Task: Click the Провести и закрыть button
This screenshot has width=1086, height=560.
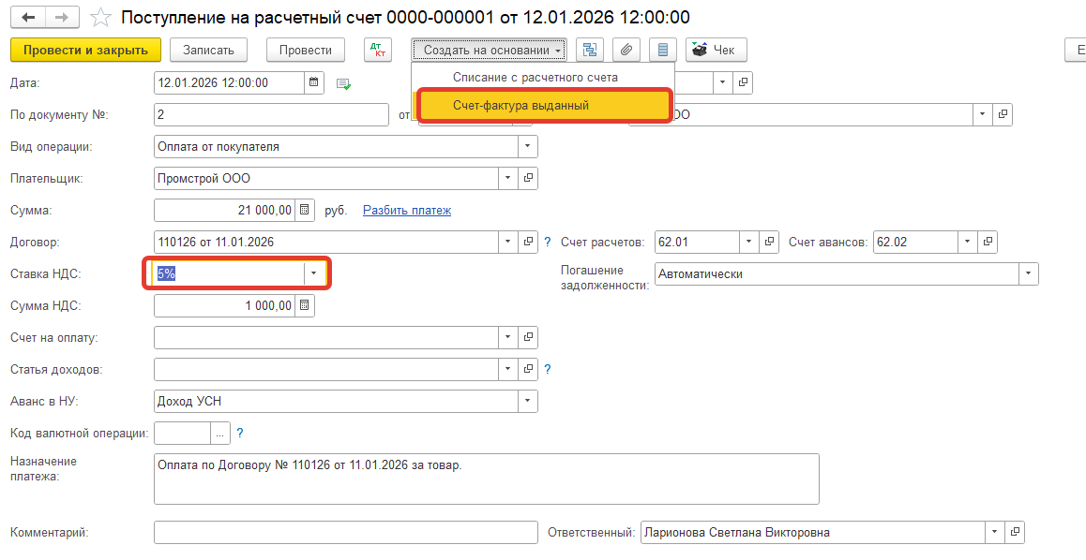Action: pyautogui.click(x=85, y=50)
